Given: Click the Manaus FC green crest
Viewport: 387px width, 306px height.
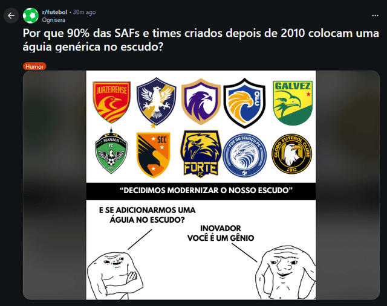Looking at the screenshot, I should [111, 151].
